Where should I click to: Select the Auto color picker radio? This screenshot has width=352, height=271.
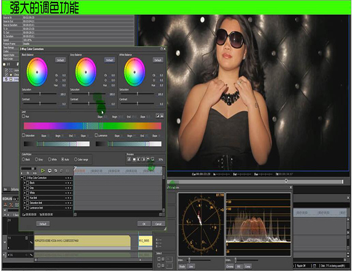point(63,159)
